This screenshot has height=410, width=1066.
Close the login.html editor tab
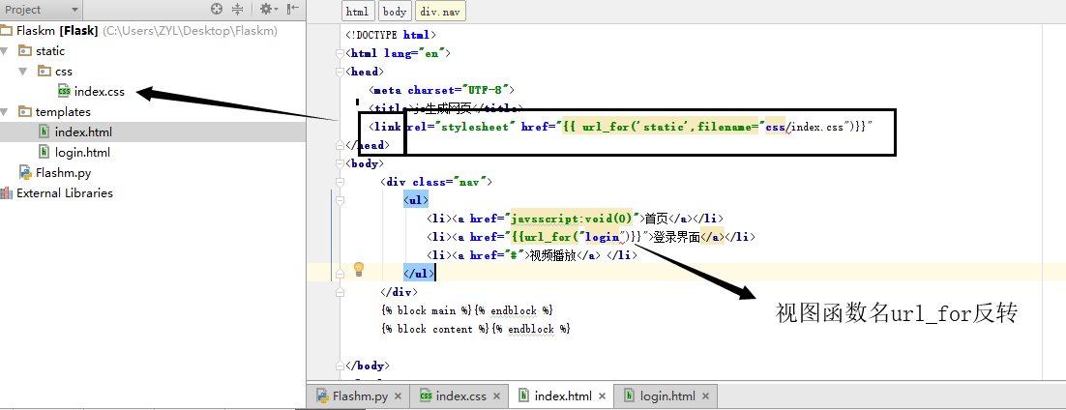pyautogui.click(x=706, y=396)
